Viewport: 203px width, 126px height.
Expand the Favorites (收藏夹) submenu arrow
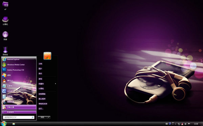[55, 84]
